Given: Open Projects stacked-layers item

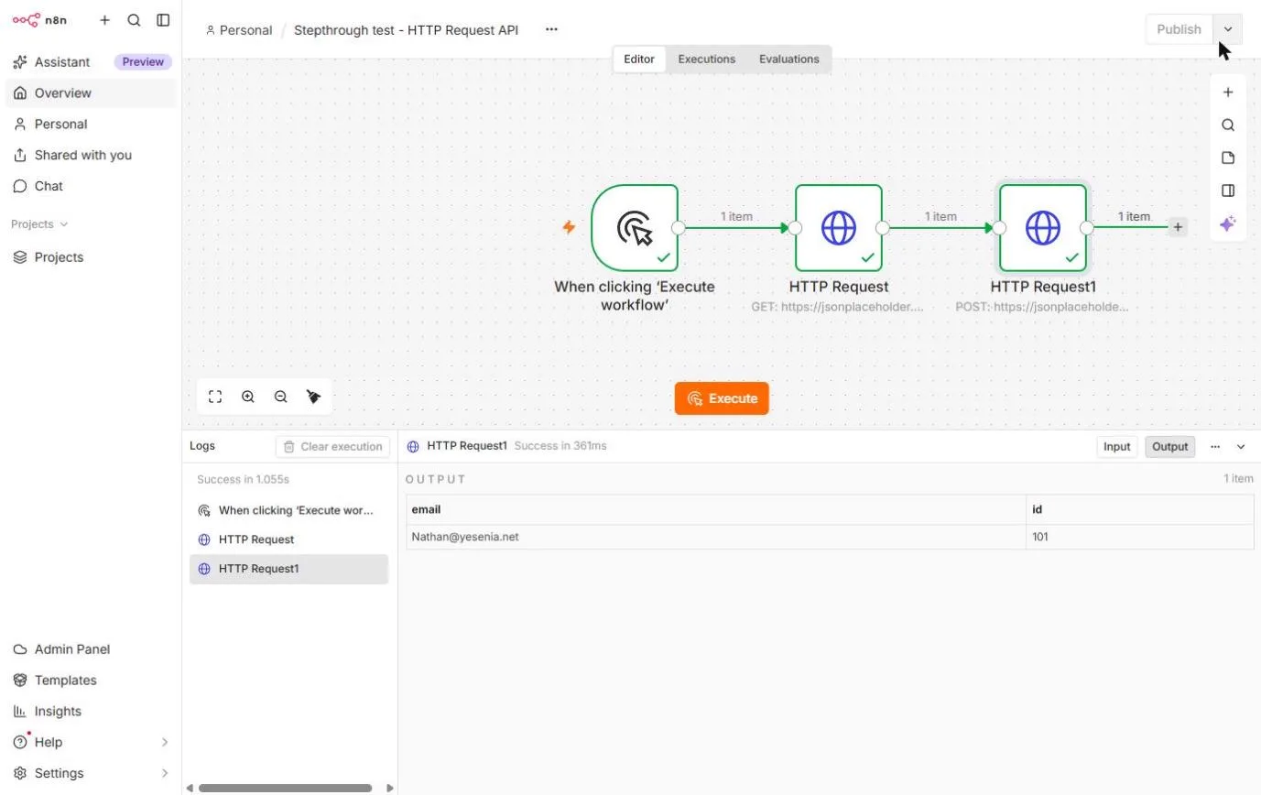Looking at the screenshot, I should coord(91,257).
